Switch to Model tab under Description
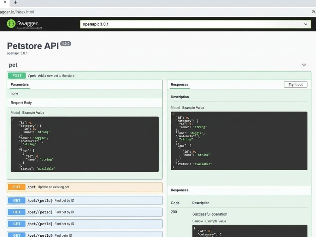This screenshot has height=237, width=316. click(x=175, y=108)
